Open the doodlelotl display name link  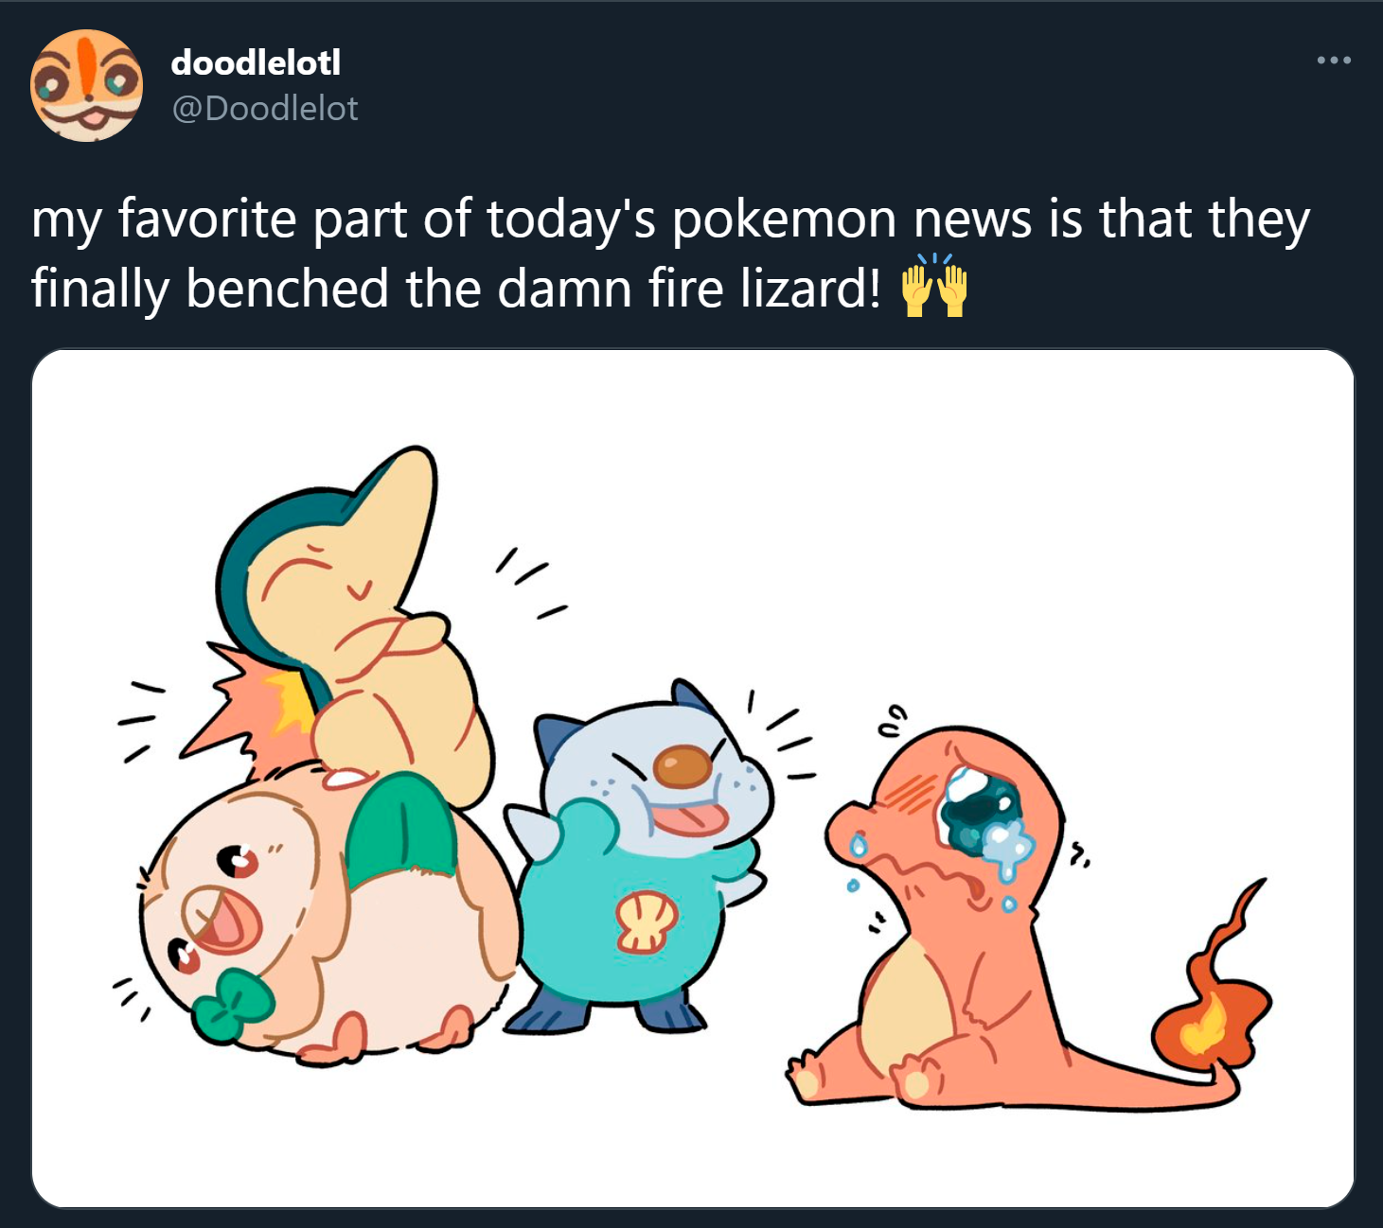tap(256, 62)
